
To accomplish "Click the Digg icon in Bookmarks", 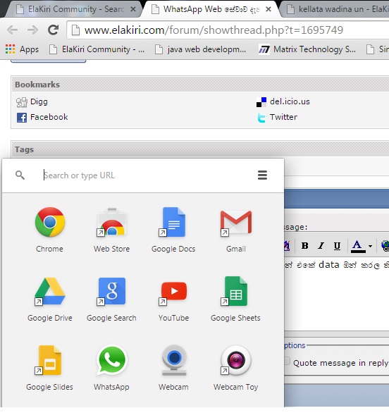I will [x=21, y=102].
